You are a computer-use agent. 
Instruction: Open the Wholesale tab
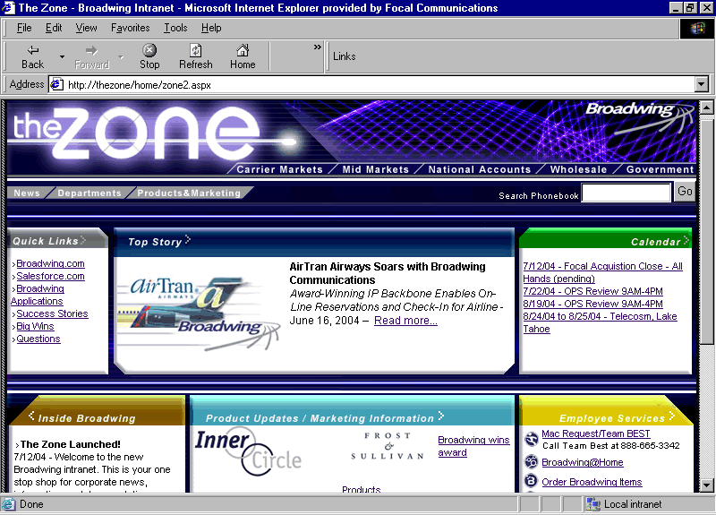coord(578,169)
